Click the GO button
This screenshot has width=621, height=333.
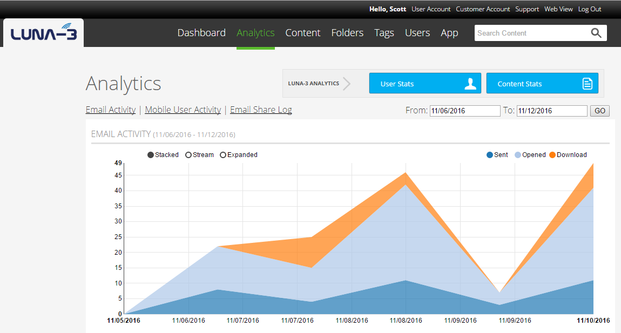[x=599, y=111]
